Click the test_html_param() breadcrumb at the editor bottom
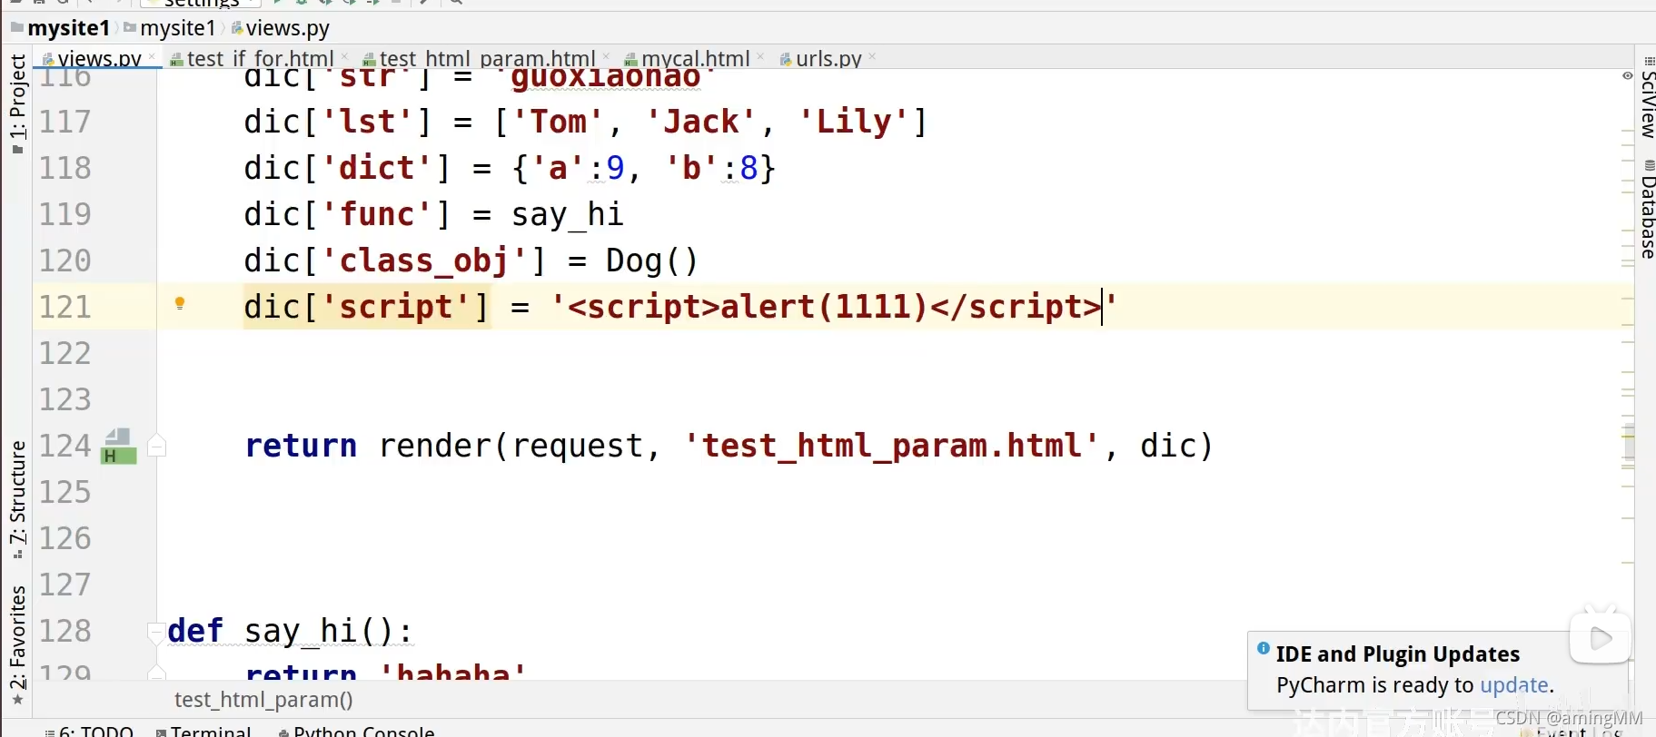This screenshot has height=737, width=1656. pyautogui.click(x=263, y=700)
